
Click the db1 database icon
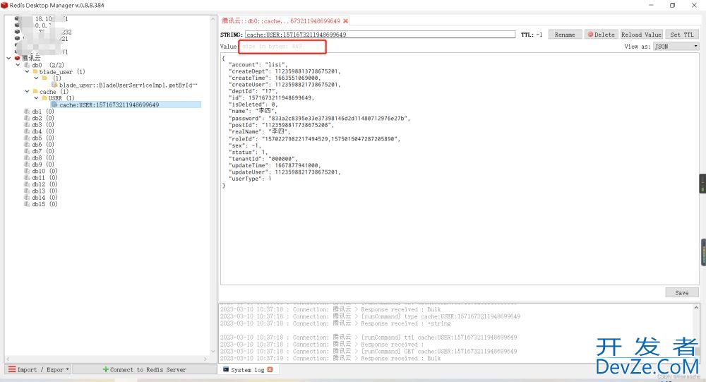coord(27,112)
